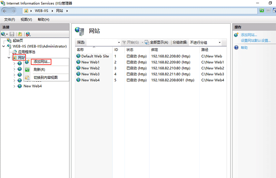Select the New Web1 row in the list
This screenshot has height=178, width=276.
tap(151, 62)
